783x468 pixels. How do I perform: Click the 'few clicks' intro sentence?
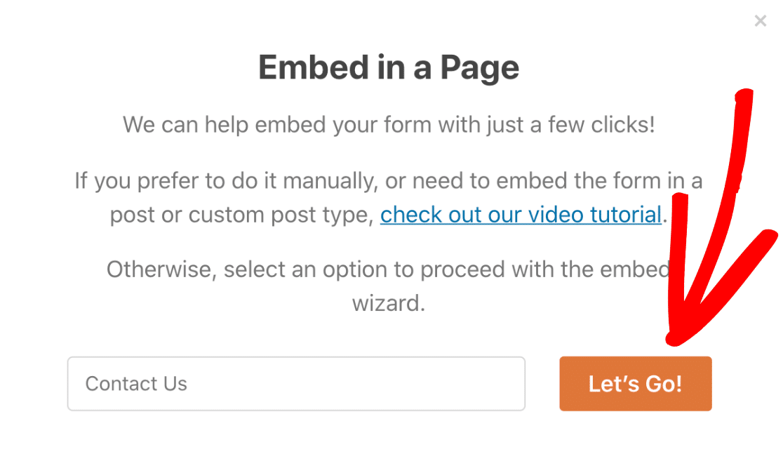coord(389,125)
